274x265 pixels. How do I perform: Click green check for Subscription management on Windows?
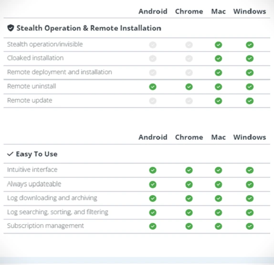tap(250, 226)
